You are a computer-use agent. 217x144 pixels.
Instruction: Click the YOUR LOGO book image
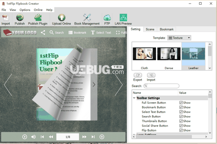(x=20, y=32)
